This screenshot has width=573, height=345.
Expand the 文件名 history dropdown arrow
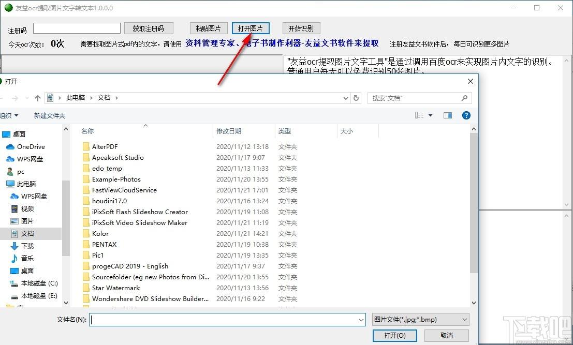tap(361, 320)
